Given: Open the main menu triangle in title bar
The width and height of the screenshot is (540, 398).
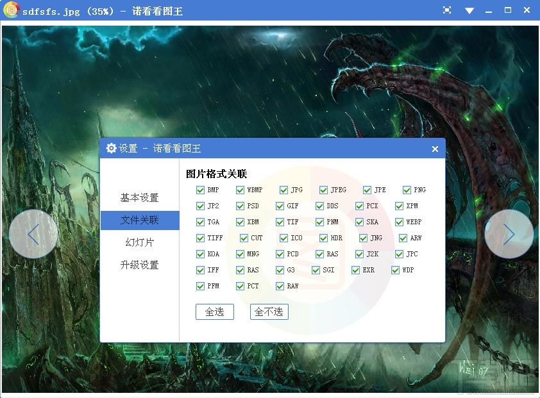Looking at the screenshot, I should (469, 11).
